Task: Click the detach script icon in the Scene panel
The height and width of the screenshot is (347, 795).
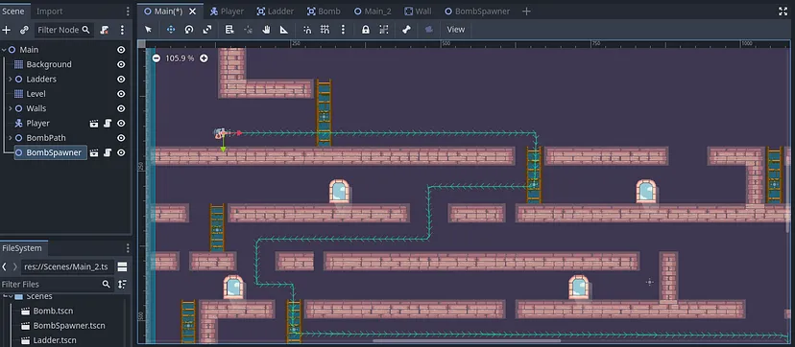Action: point(104,30)
